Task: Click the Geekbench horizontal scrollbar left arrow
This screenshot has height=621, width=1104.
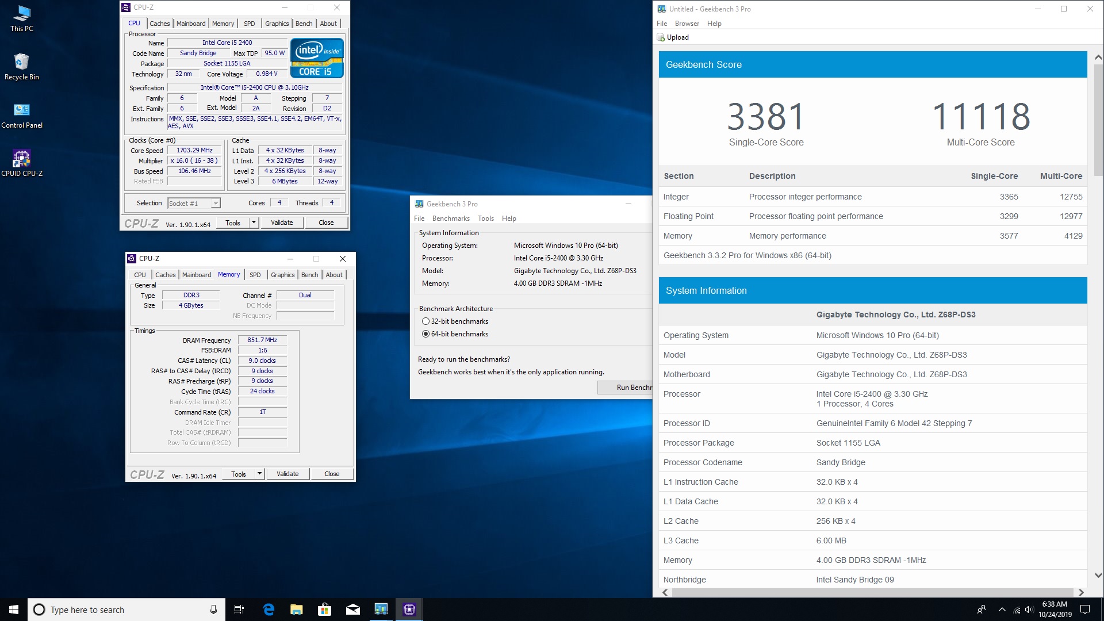Action: tap(665, 592)
